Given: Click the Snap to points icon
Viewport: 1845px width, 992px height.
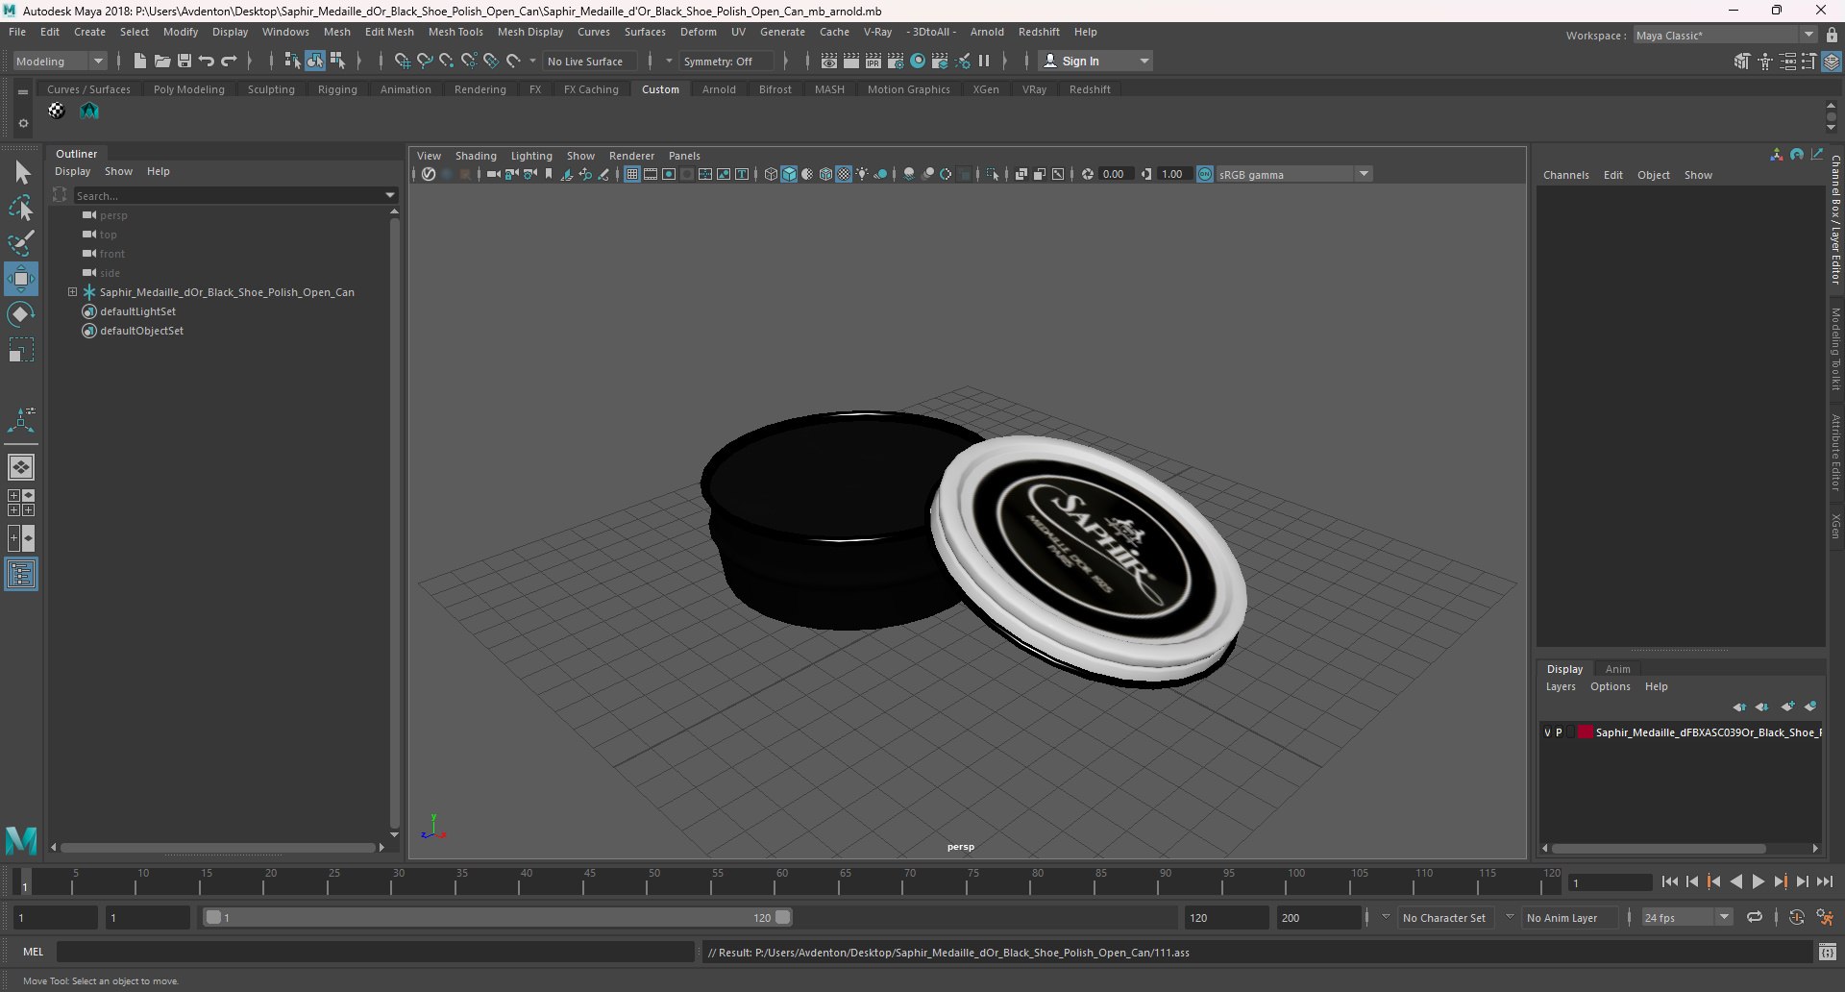Looking at the screenshot, I should click(447, 61).
